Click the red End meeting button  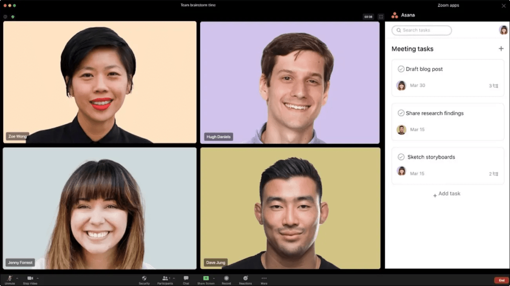click(501, 280)
